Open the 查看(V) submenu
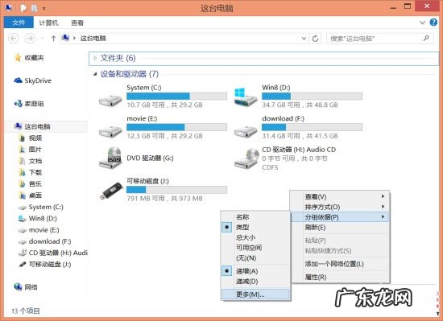Screen dimensions: 443x321 pos(340,196)
